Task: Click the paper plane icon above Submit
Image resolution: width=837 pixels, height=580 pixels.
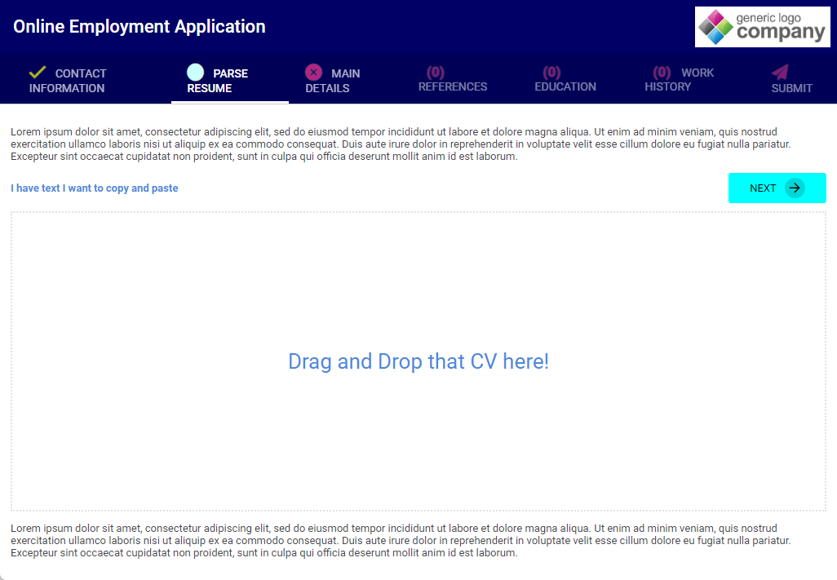Action: click(780, 72)
